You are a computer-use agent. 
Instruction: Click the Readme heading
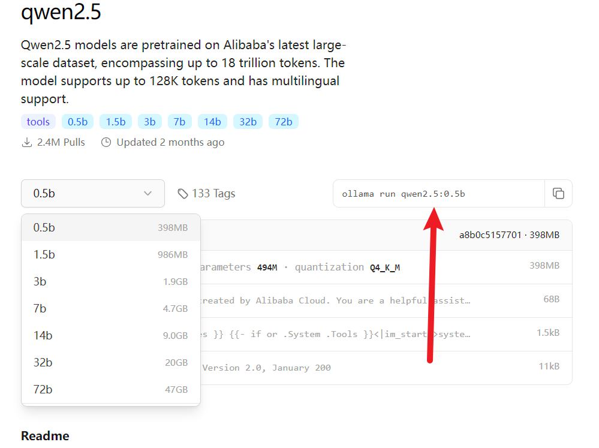(45, 436)
